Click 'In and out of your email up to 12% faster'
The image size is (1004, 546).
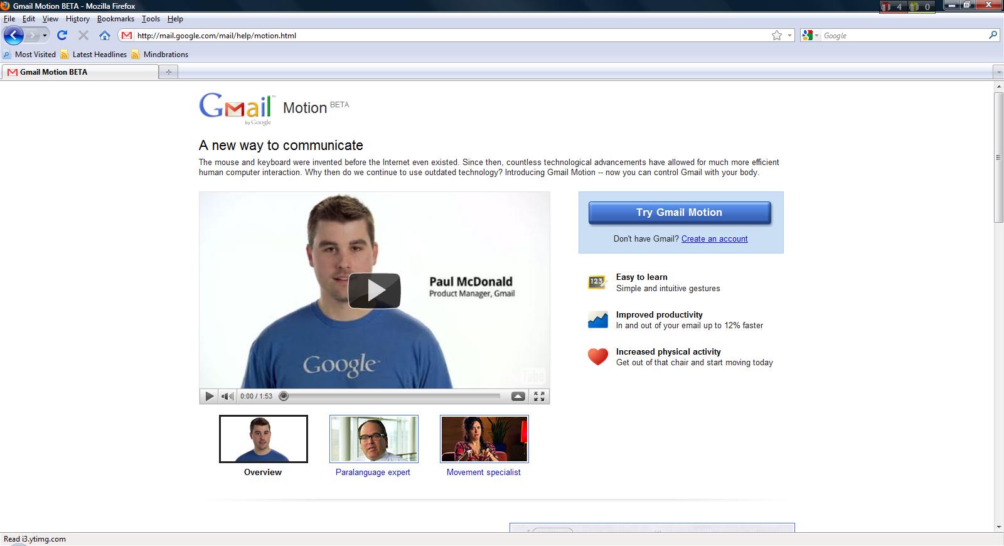[690, 326]
